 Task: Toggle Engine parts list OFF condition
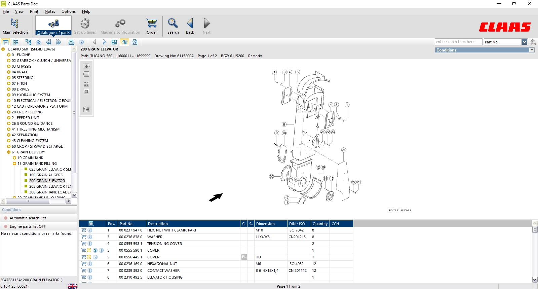(28, 226)
